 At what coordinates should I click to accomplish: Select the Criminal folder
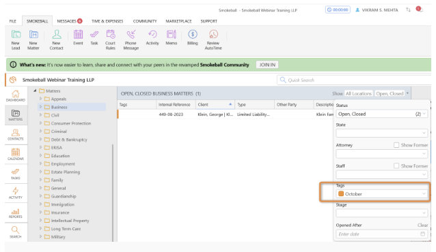pyautogui.click(x=59, y=131)
